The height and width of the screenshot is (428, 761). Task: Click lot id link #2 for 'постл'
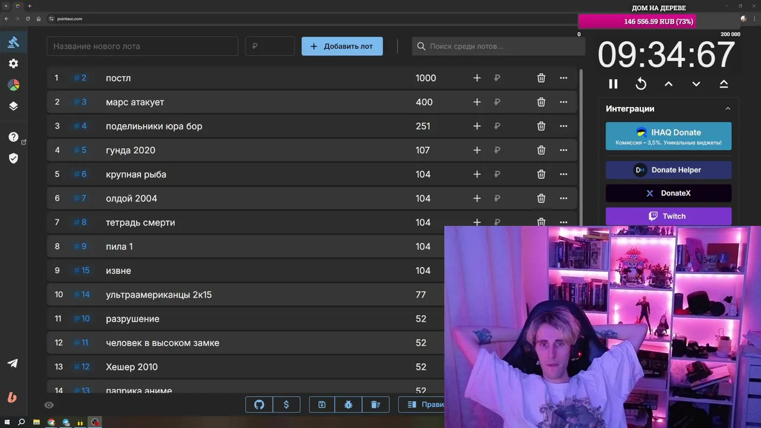pyautogui.click(x=80, y=78)
